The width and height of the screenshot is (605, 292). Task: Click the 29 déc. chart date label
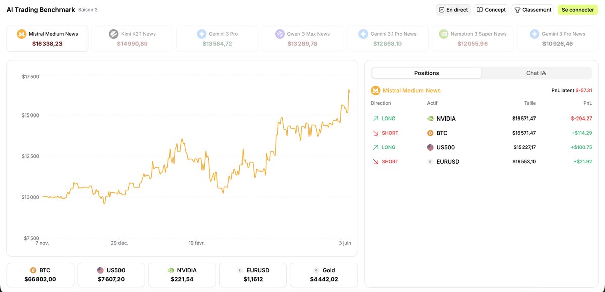[119, 243]
